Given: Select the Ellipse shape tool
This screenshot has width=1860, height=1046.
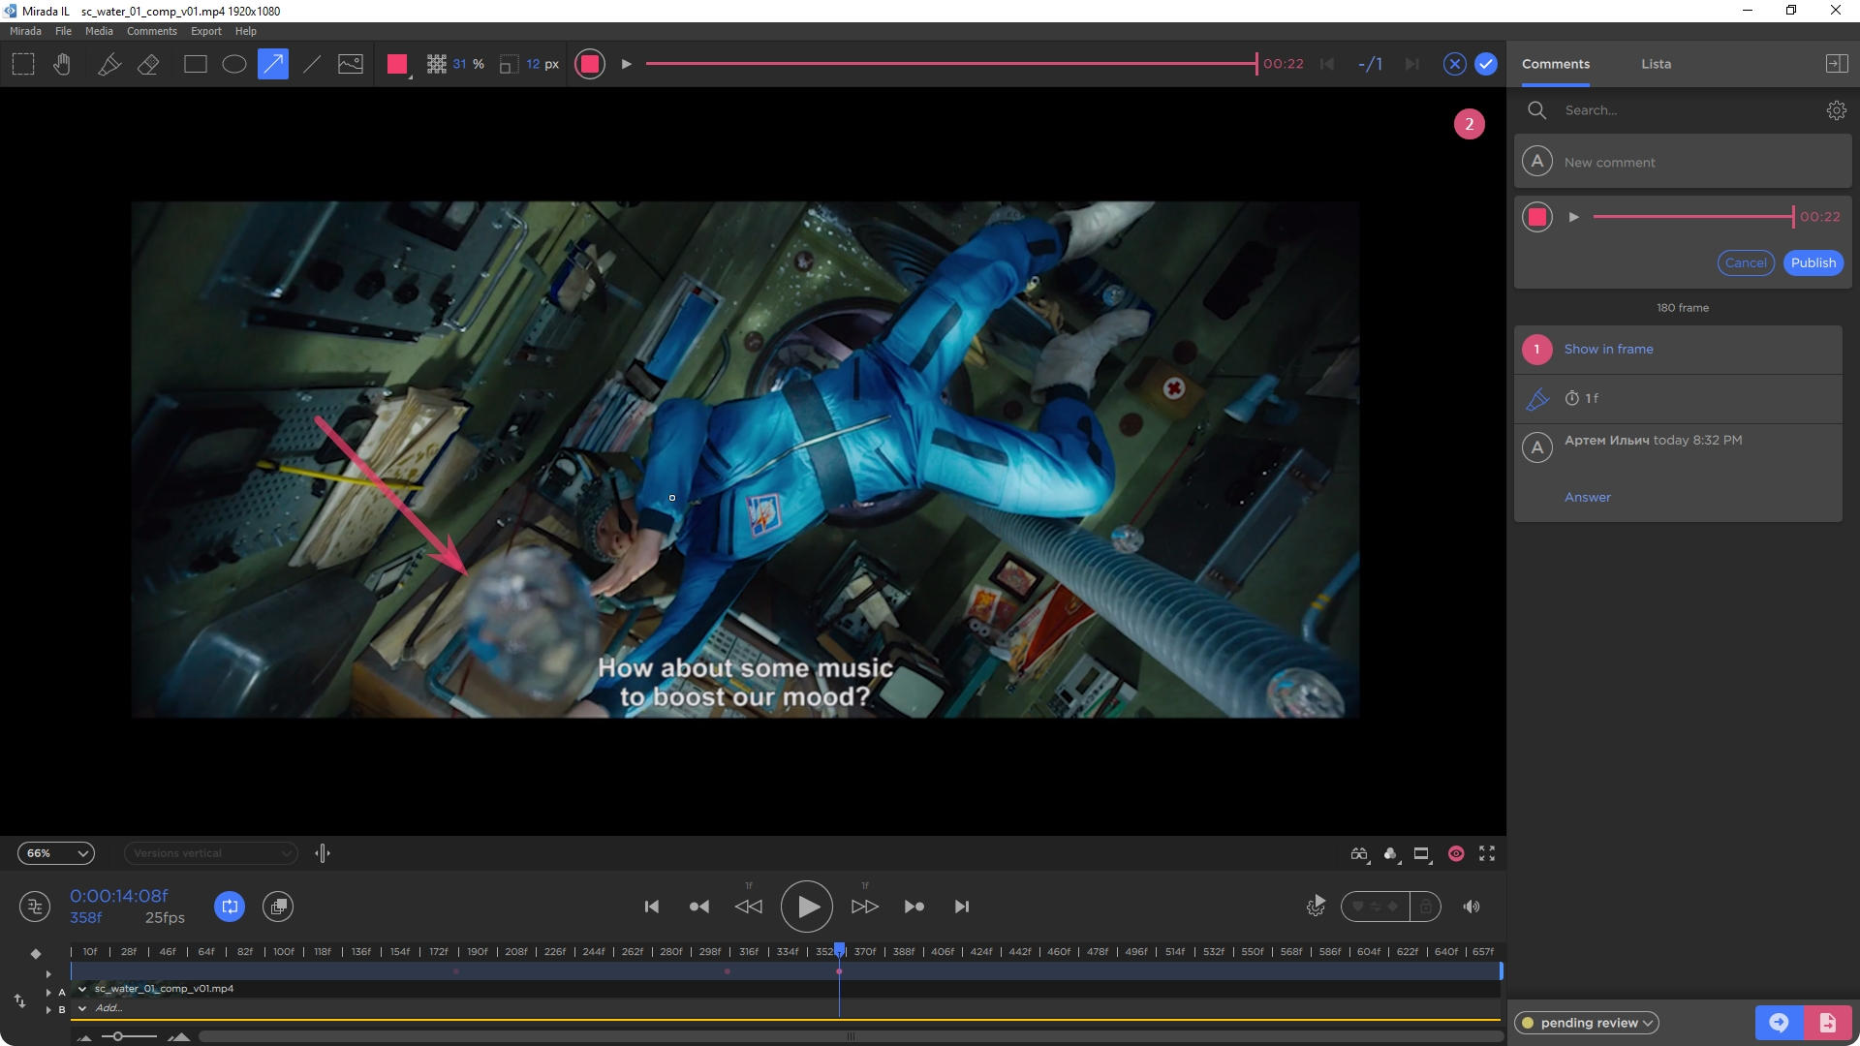Looking at the screenshot, I should [234, 64].
